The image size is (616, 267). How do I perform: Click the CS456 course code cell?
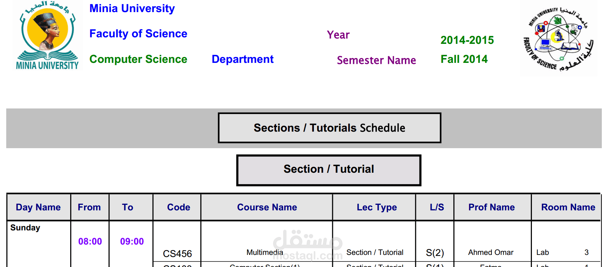coord(177,254)
